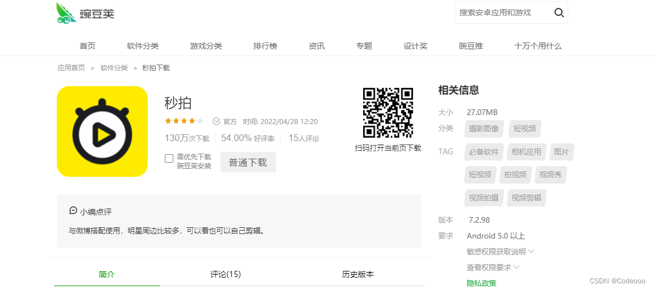Viewport: 654px width, 289px height.
Task: Click the 普通下载 button
Action: pyautogui.click(x=248, y=162)
